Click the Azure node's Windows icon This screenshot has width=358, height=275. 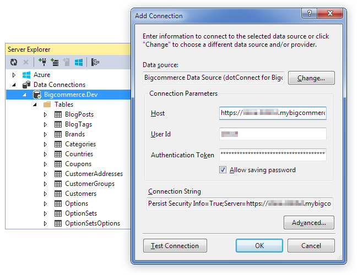[26, 75]
